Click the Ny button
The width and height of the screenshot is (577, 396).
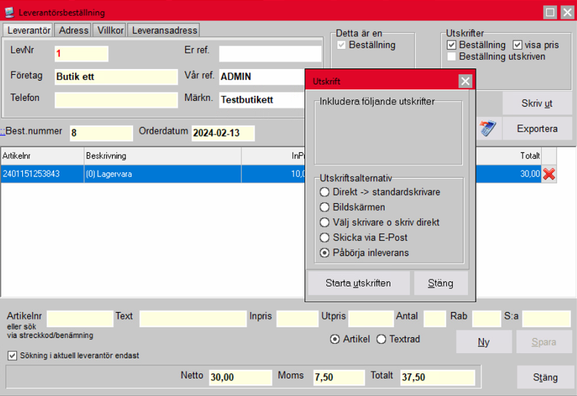point(483,342)
